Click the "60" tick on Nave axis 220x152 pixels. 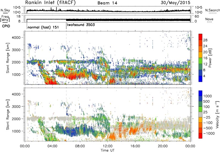coord(197,16)
